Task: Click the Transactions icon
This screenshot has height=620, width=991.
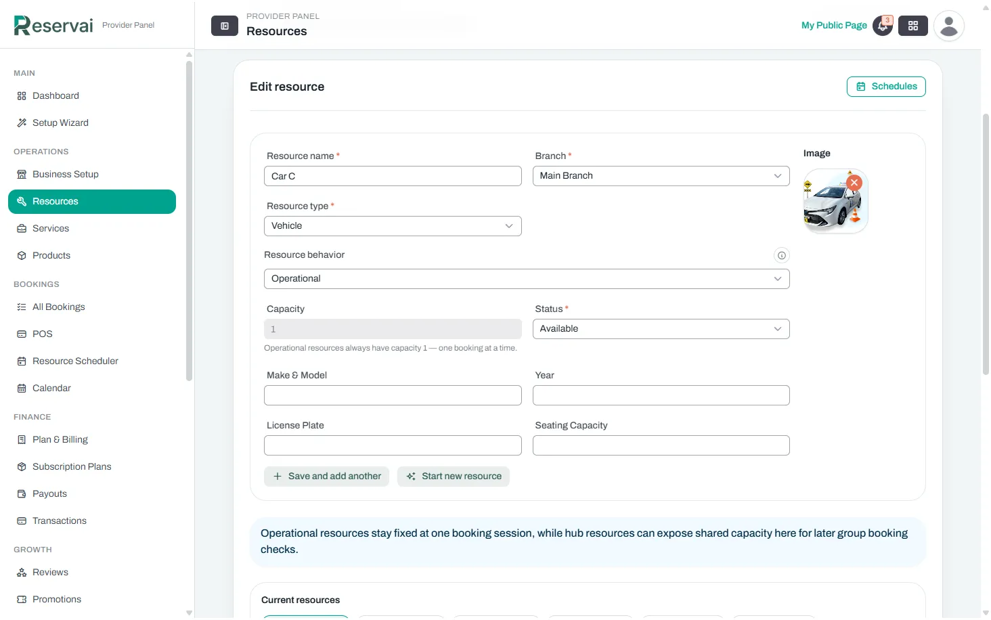Action: pyautogui.click(x=22, y=521)
